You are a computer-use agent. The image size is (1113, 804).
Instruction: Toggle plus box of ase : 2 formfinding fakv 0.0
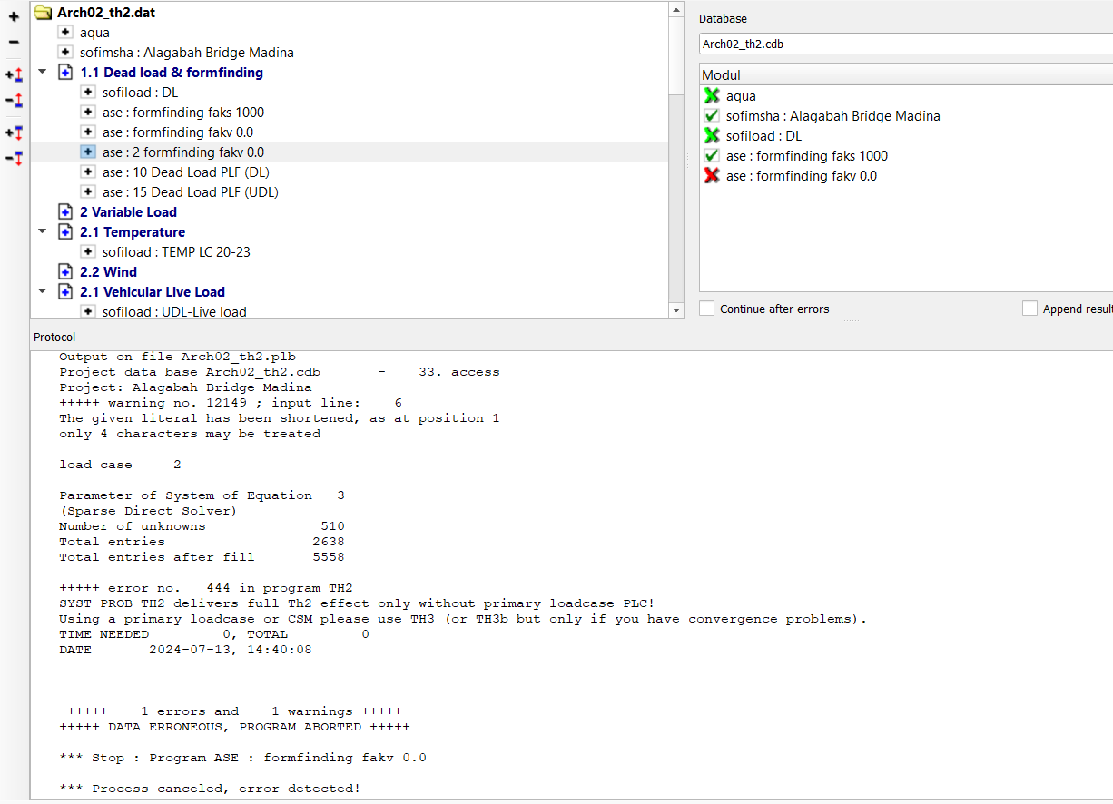88,152
